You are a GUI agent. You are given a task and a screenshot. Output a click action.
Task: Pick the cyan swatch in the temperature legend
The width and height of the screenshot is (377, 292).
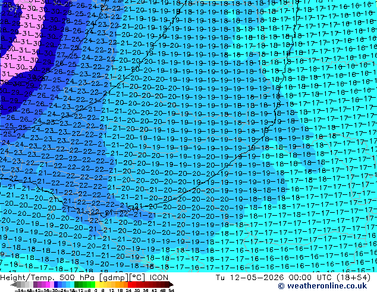pyautogui.click(x=72, y=284)
